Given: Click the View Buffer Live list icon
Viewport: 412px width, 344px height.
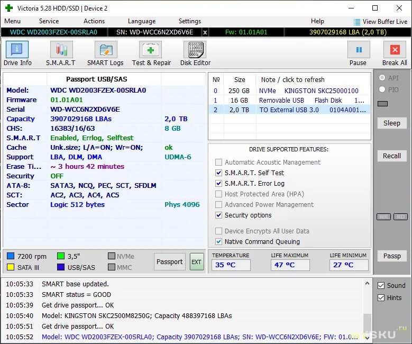Looking at the screenshot, I should click(x=357, y=22).
